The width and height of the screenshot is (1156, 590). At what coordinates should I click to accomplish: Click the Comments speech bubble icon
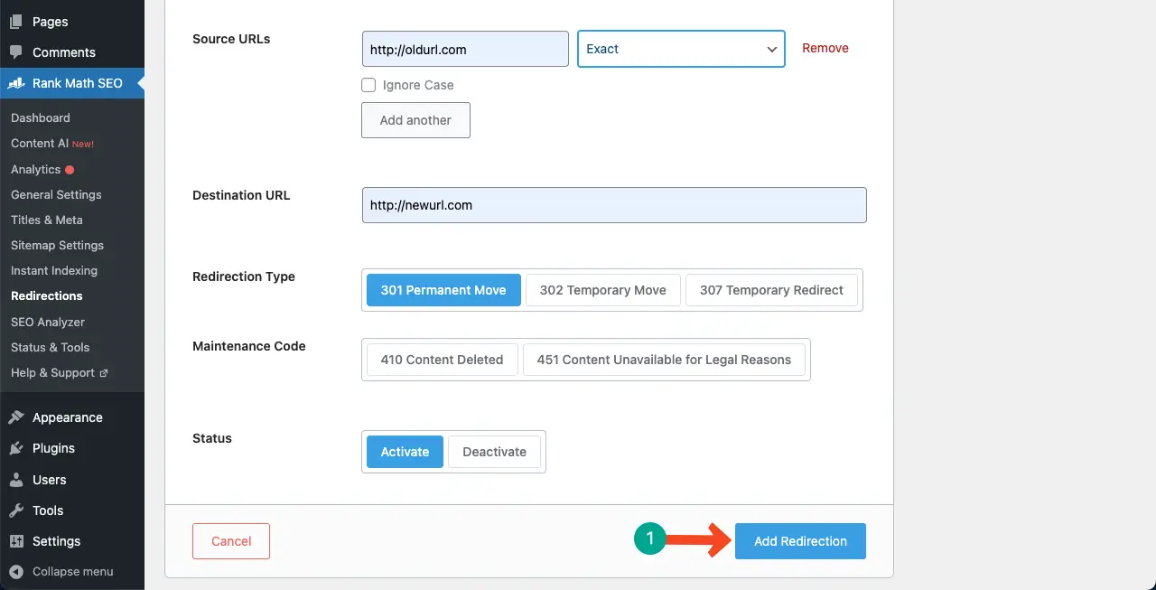[15, 52]
